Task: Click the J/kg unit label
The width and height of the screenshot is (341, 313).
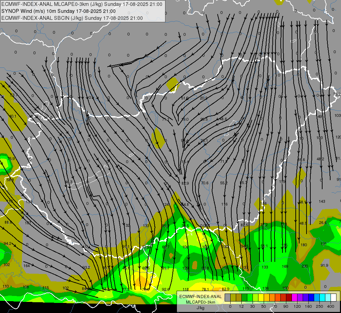Action: (x=200, y=308)
